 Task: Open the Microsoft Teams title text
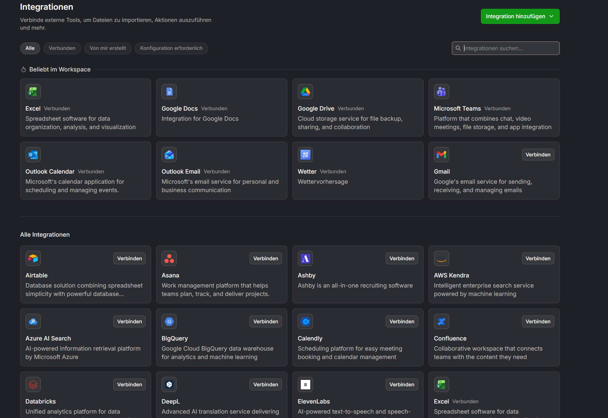pyautogui.click(x=457, y=109)
